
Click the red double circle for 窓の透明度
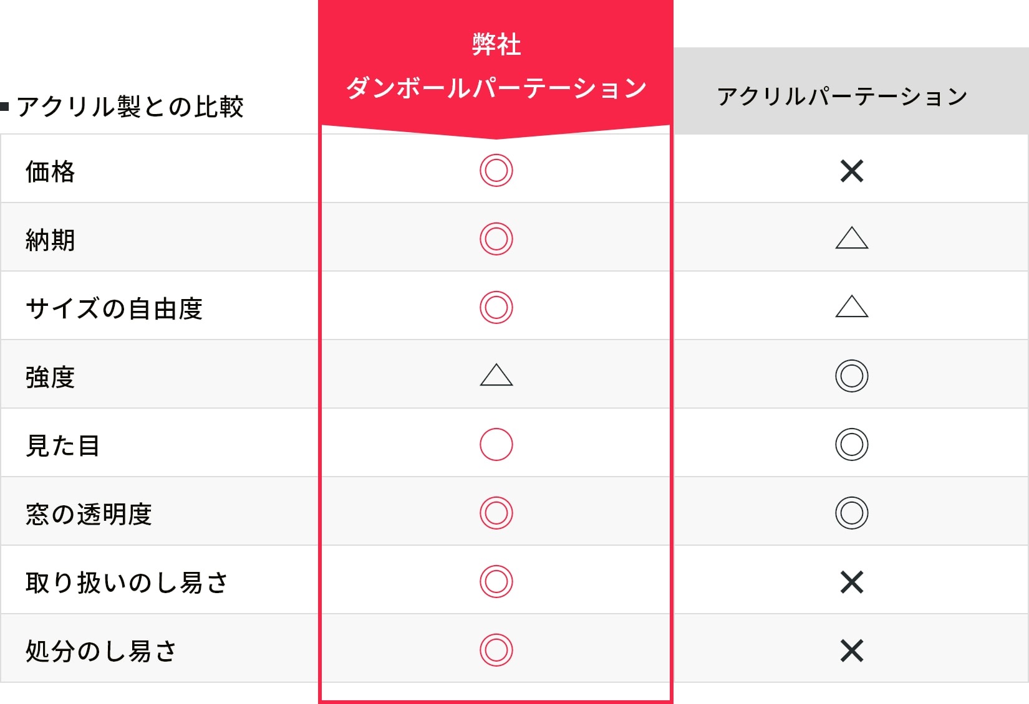pos(496,513)
